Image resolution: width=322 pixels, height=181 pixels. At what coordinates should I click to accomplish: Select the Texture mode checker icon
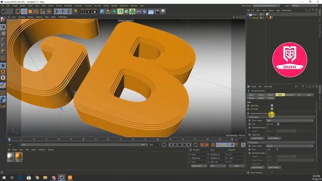[x=3, y=33]
